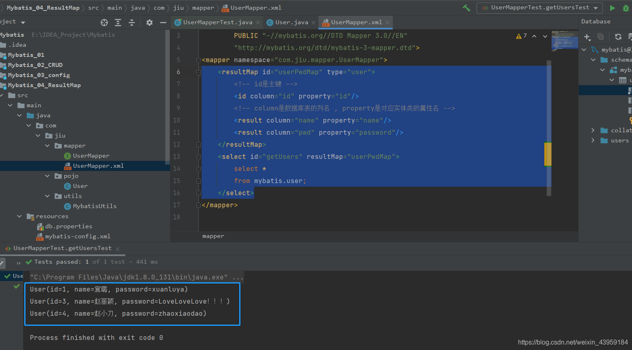The height and width of the screenshot is (350, 632).
Task: Click the duplicate icon in Database panel
Action: pos(600,37)
